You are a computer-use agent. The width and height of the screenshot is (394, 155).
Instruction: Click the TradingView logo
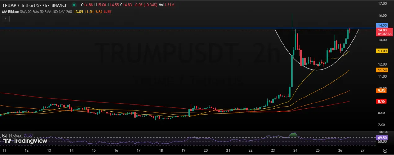click(x=25, y=141)
